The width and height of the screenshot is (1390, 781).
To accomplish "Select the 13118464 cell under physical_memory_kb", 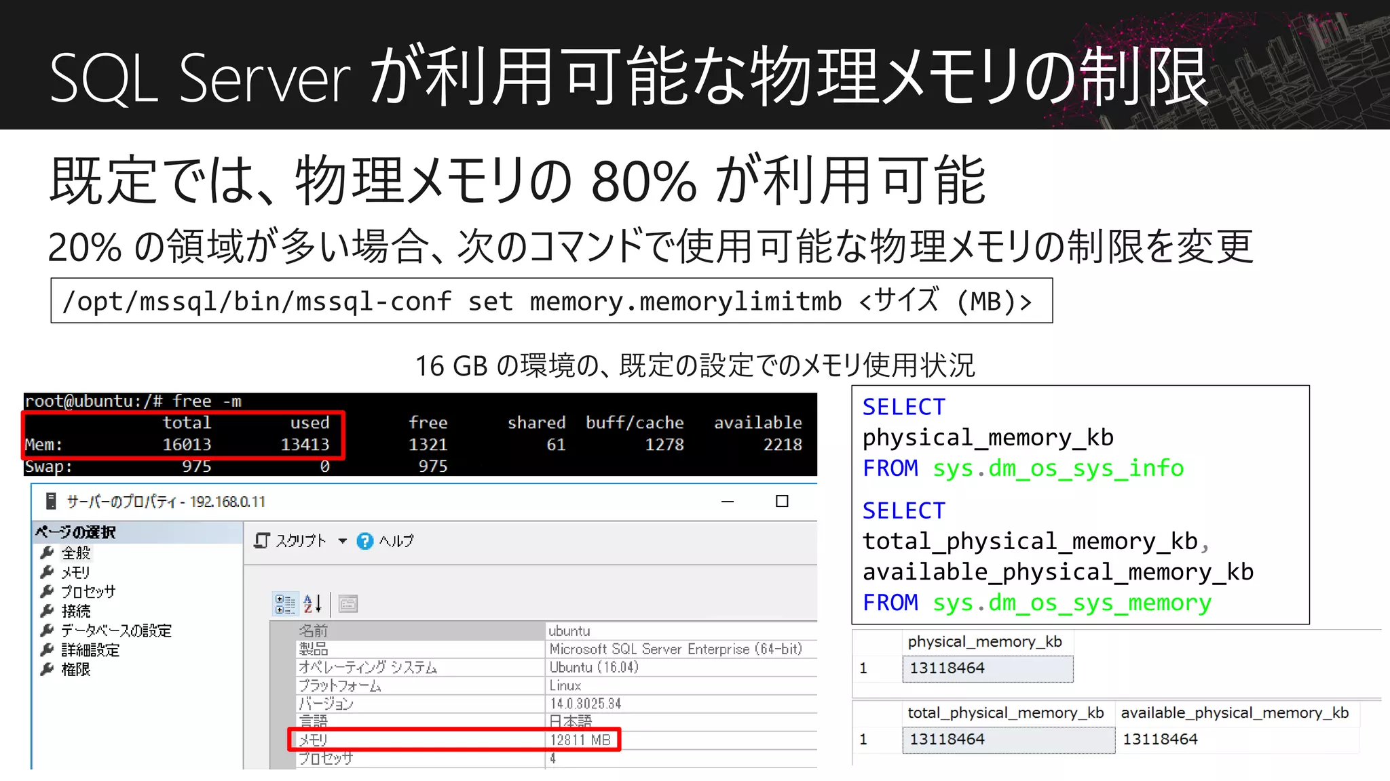I will (988, 668).
